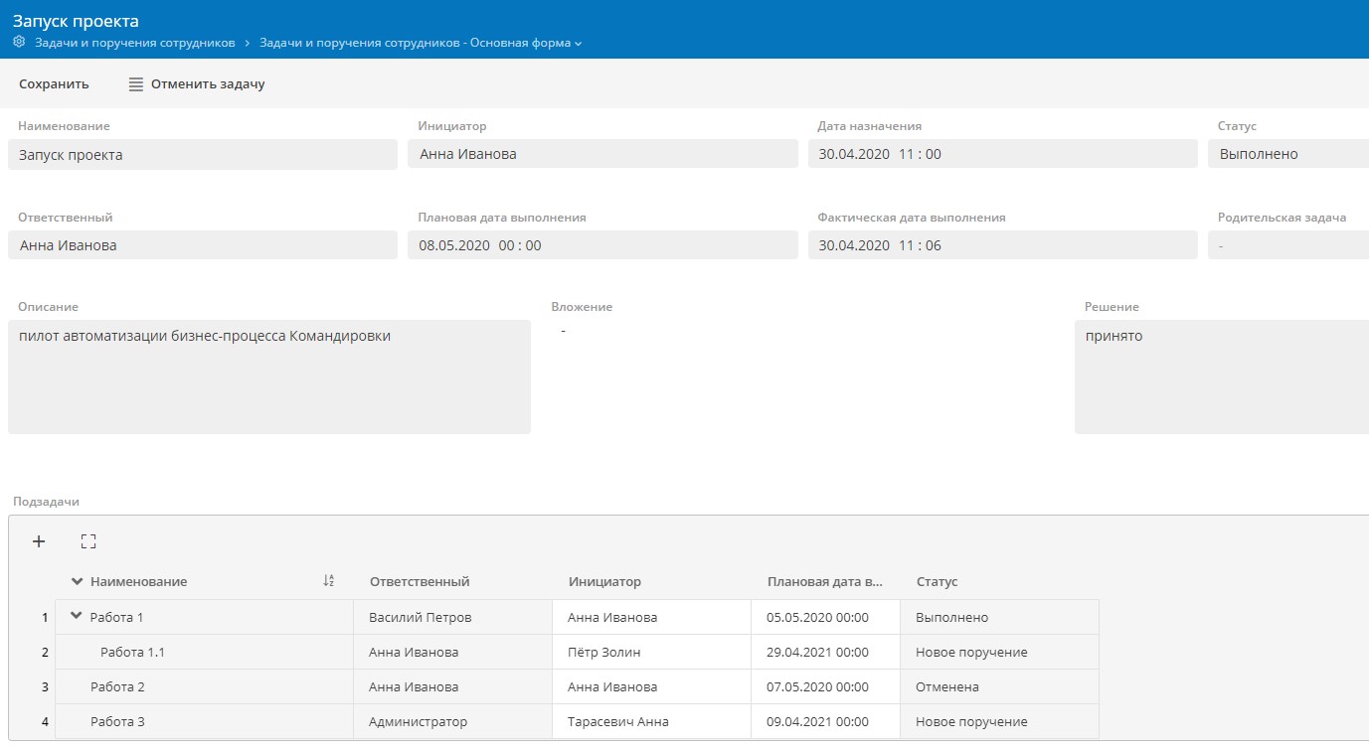The image size is (1369, 751).
Task: Click the Отменена status cell
Action: coord(999,687)
